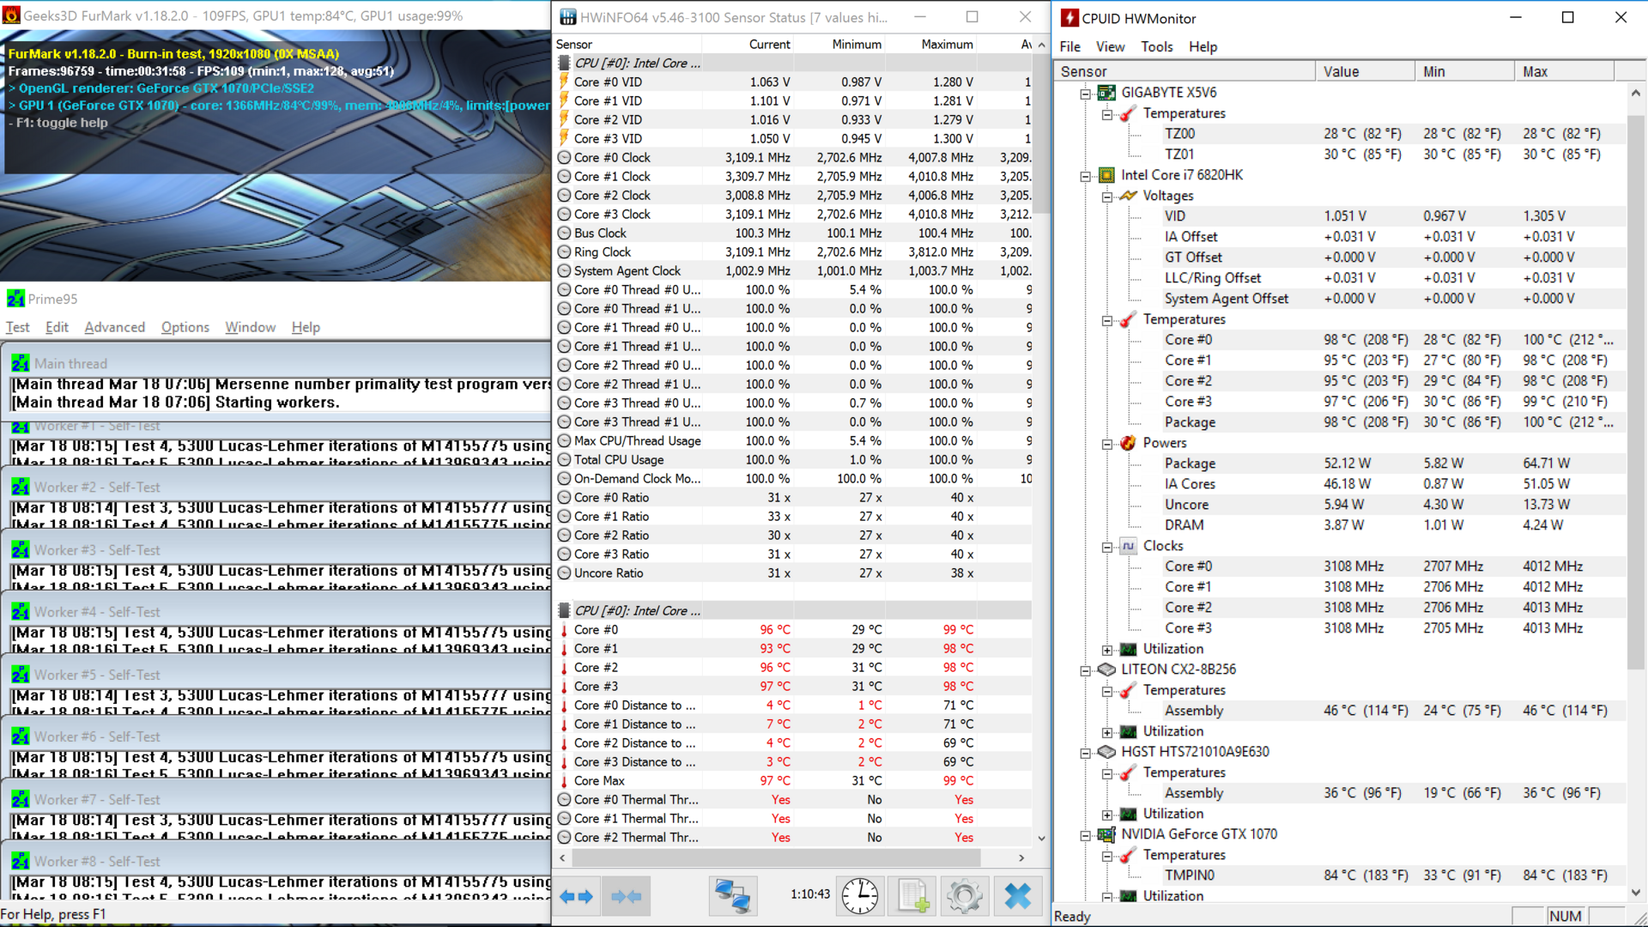Click the Intel Core i7 6820HK chip icon
Screen dimensions: 1648x927
click(x=1106, y=174)
